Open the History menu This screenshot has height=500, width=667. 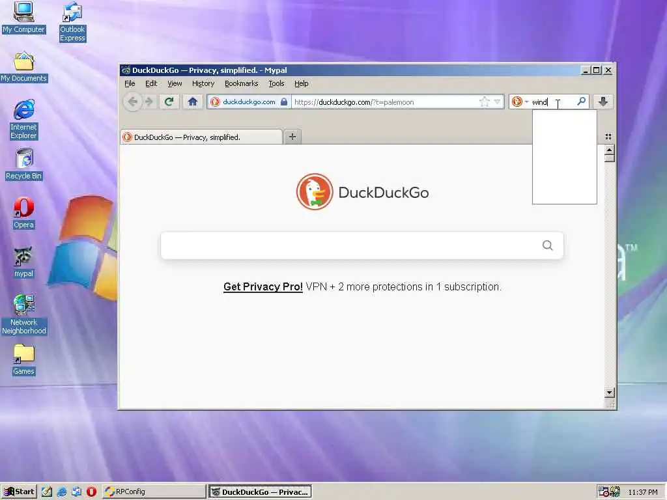tap(203, 83)
